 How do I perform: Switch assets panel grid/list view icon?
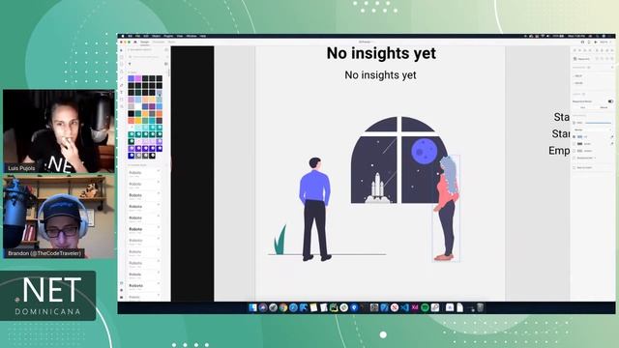(x=166, y=64)
